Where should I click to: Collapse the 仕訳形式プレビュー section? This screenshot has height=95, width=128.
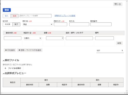(15, 73)
